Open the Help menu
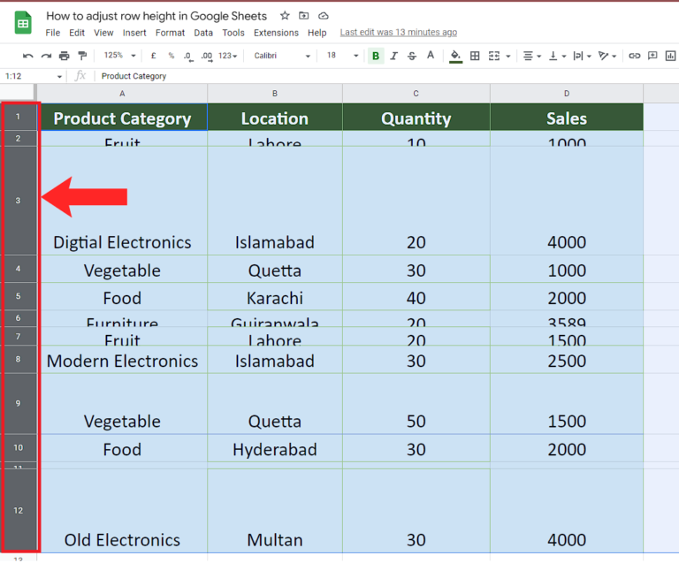This screenshot has width=679, height=571. click(317, 33)
